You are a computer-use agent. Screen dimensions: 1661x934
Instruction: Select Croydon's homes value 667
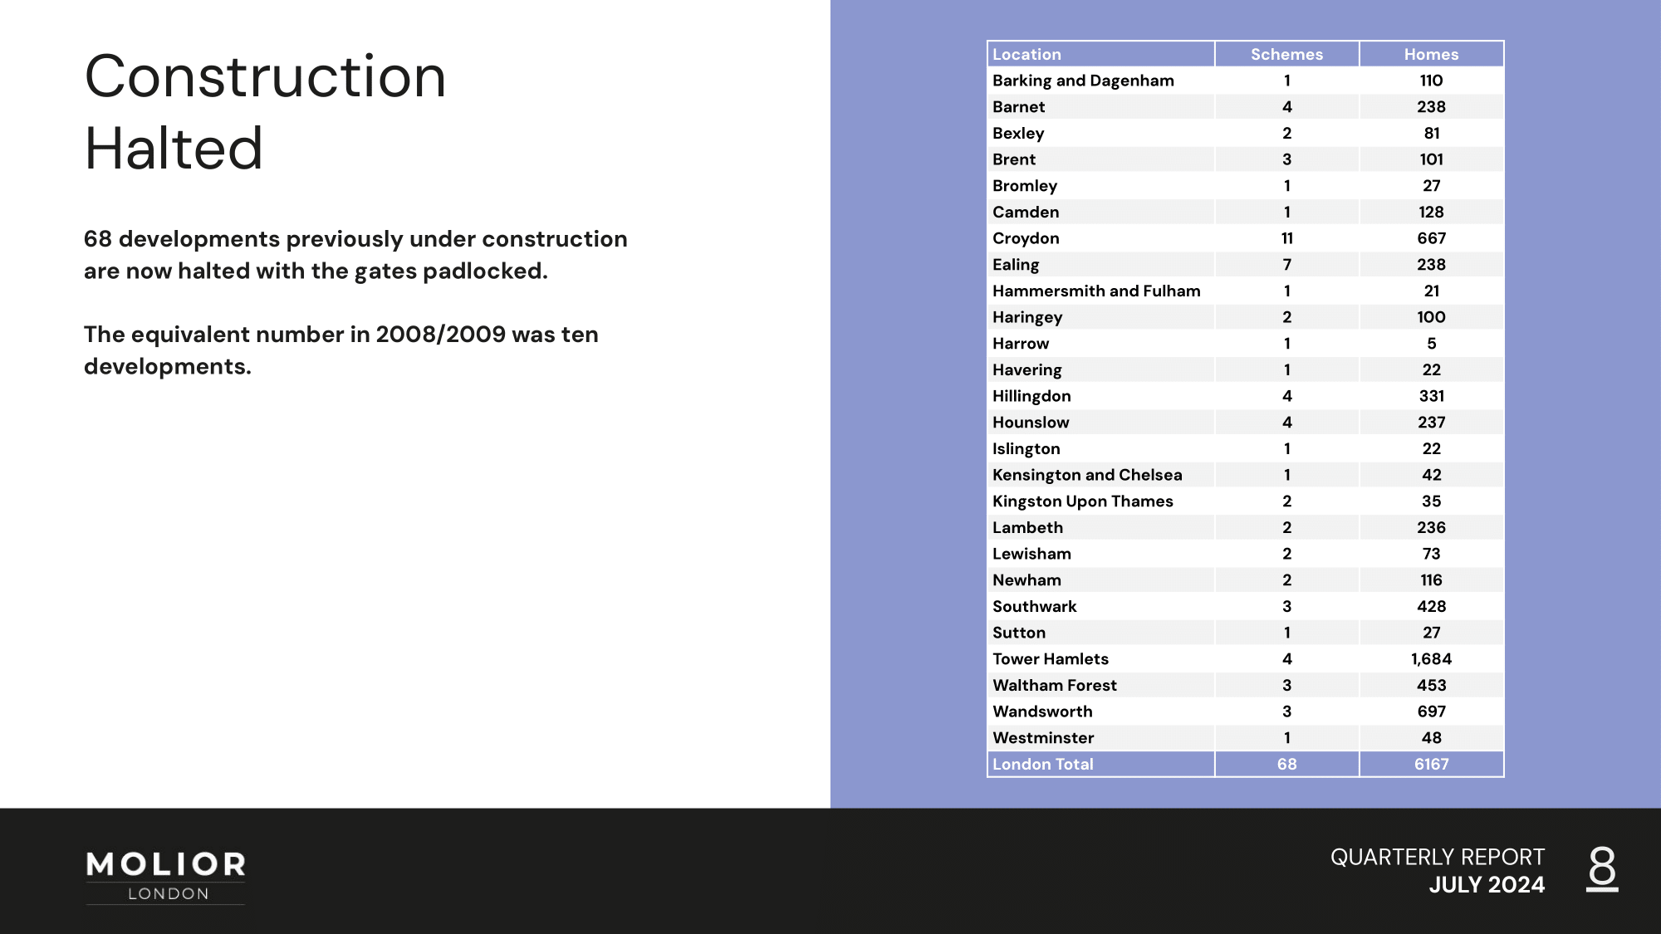(x=1431, y=238)
